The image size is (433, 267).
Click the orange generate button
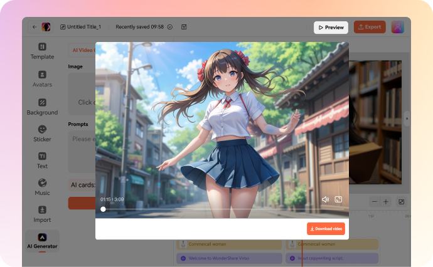(x=82, y=203)
